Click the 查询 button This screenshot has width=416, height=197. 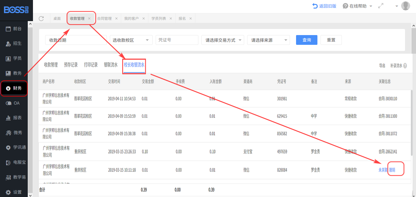click(307, 40)
